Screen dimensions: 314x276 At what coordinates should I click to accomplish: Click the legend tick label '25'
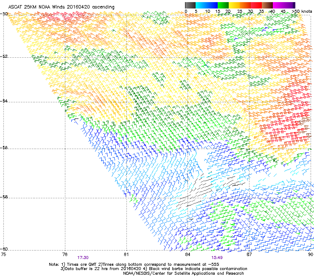click(x=240, y=11)
